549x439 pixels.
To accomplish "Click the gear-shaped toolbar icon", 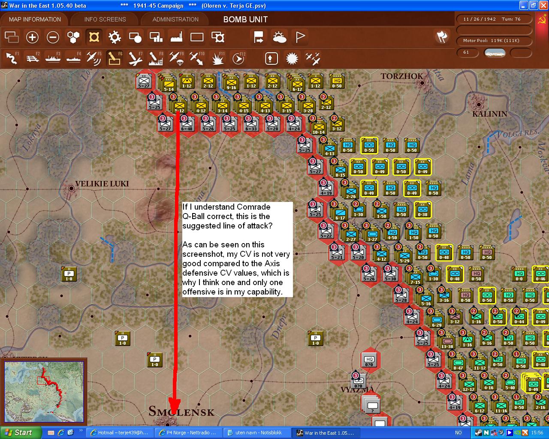I will [x=115, y=37].
